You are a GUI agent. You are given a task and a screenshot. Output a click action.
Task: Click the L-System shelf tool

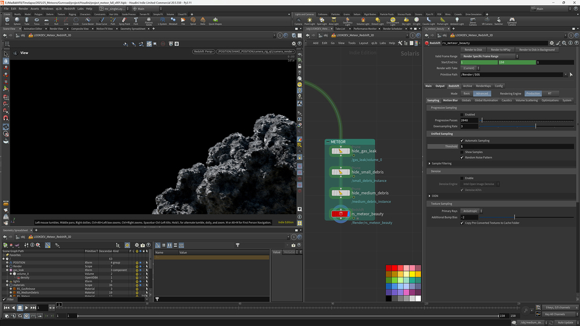(x=162, y=21)
